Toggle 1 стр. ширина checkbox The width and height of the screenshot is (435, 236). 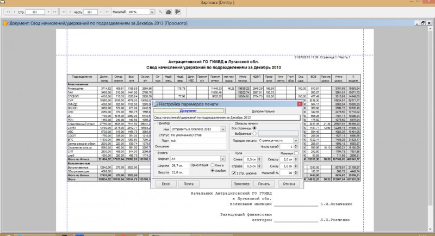234,173
